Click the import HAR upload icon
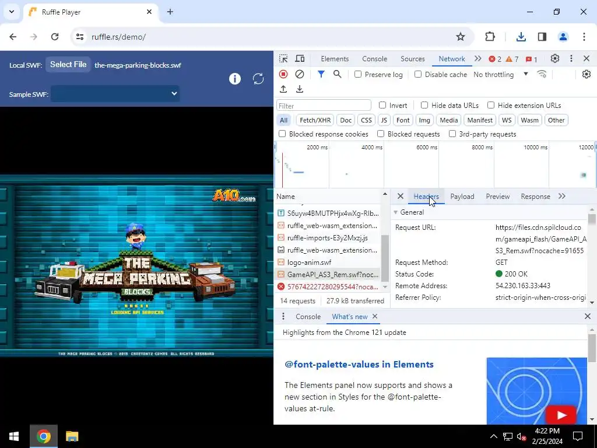 283,89
